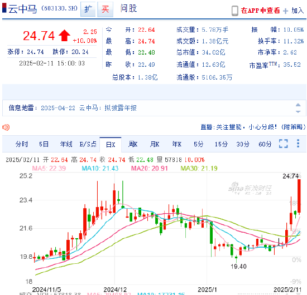
Task: Click the 总股本 1.38亿 value
Action: point(147,77)
